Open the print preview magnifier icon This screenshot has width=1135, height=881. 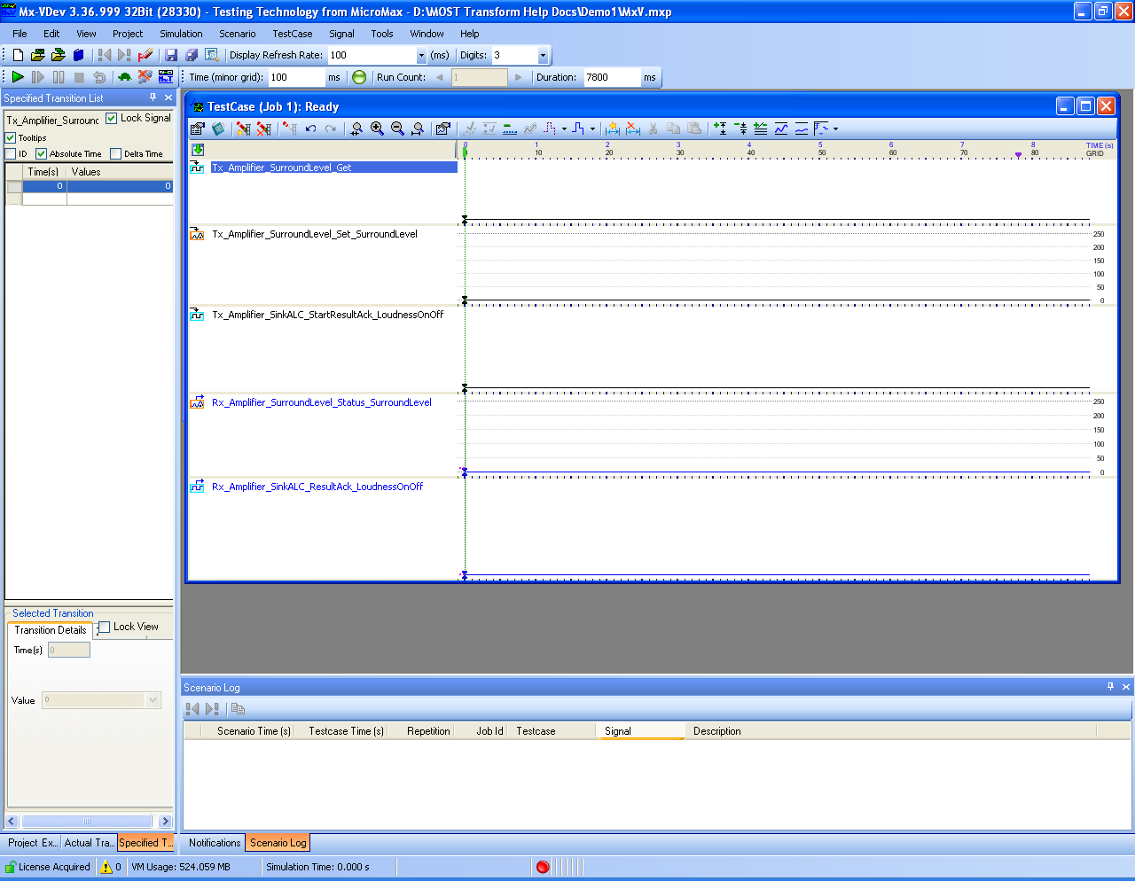(x=212, y=55)
